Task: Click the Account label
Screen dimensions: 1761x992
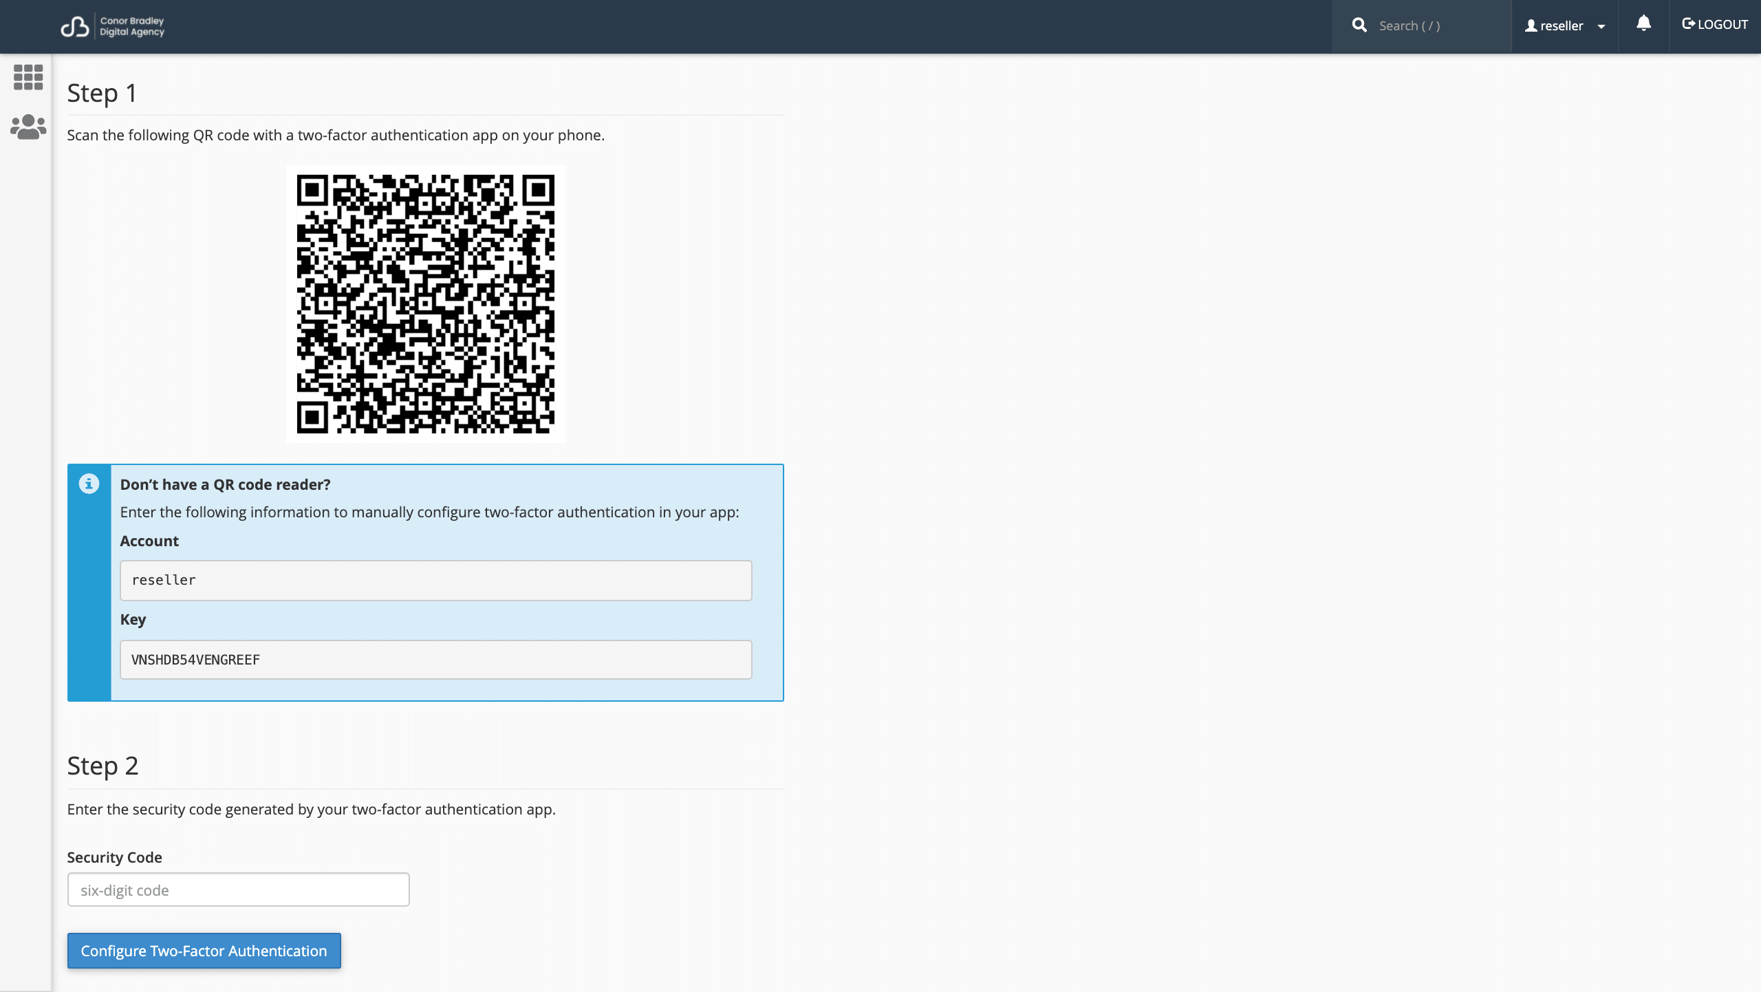Action: tap(149, 541)
